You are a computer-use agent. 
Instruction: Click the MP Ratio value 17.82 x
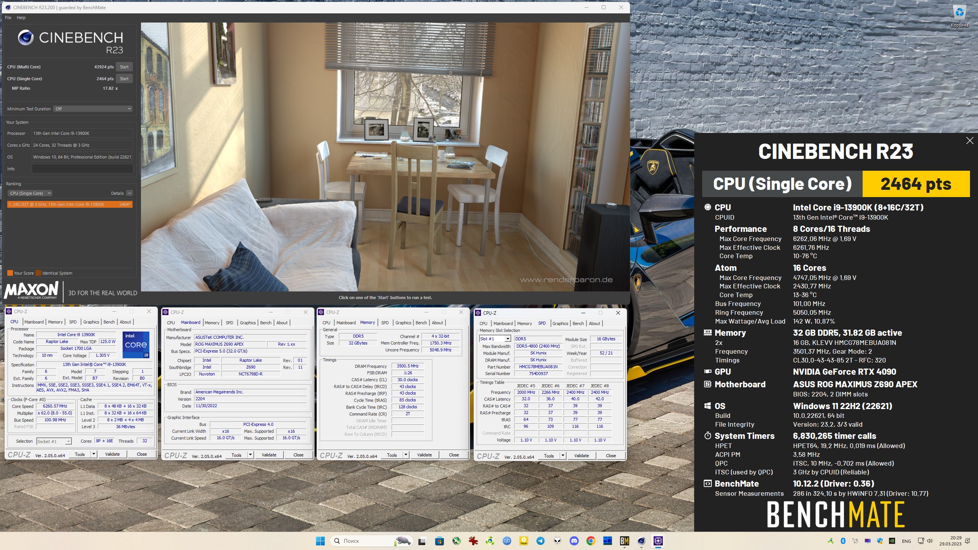[x=110, y=88]
